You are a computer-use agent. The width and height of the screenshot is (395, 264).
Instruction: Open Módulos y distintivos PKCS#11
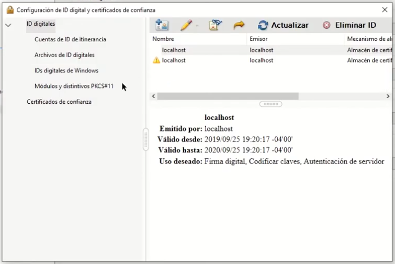coord(74,86)
